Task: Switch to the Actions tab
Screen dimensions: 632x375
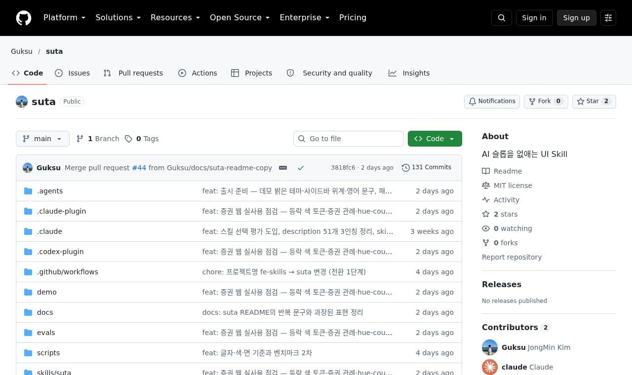Action: click(197, 73)
